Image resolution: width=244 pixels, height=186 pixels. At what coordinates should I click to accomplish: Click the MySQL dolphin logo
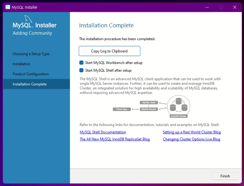pos(28,19)
